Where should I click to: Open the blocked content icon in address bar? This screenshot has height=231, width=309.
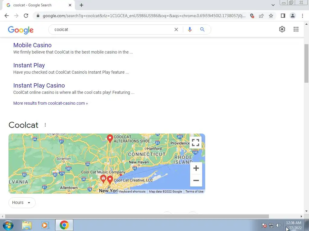click(252, 16)
